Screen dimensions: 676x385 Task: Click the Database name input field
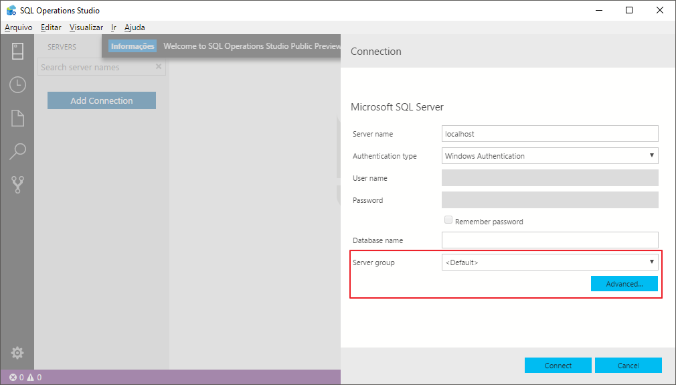[x=550, y=240]
